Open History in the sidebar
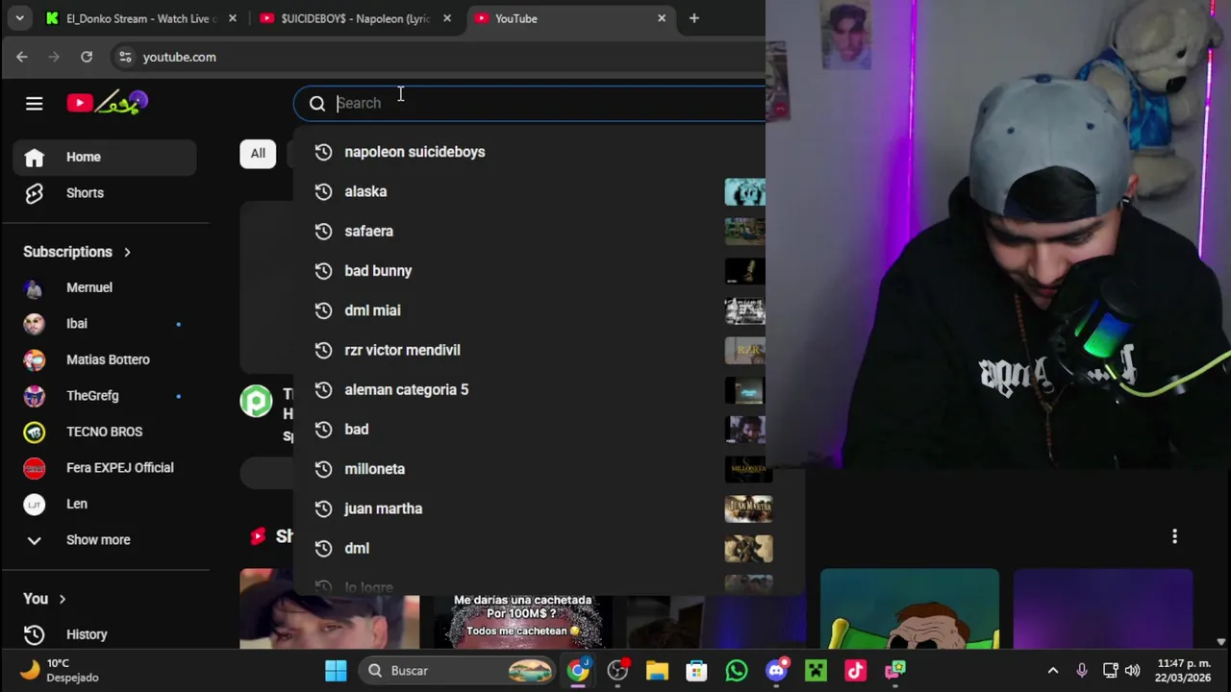 tap(105, 634)
